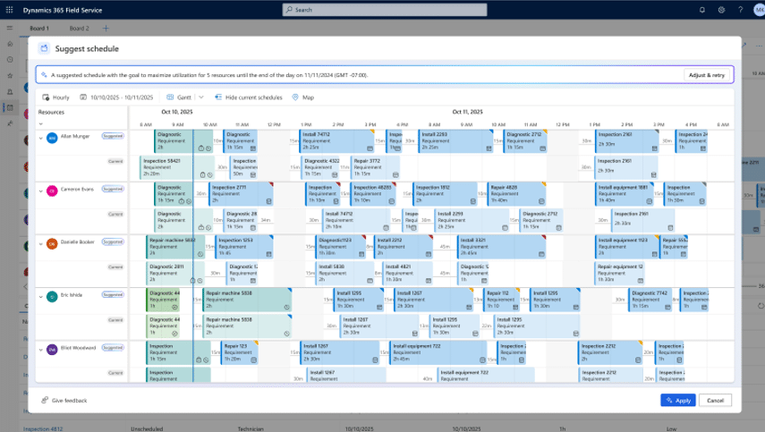Toggle Suggested badge for Eric Ishida

[113, 294]
